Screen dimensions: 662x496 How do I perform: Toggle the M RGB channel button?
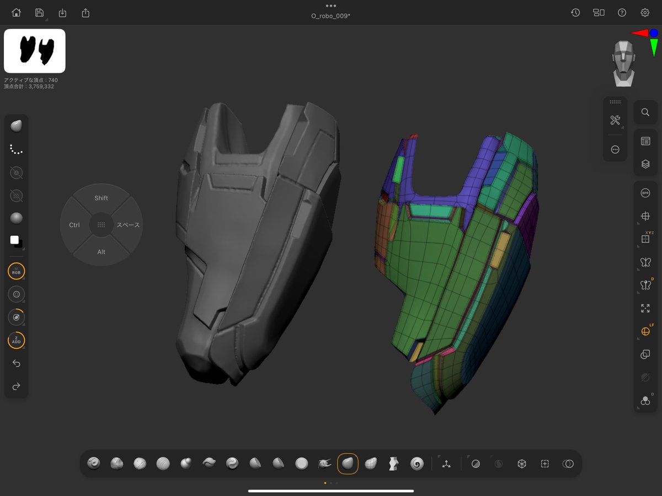tap(17, 271)
